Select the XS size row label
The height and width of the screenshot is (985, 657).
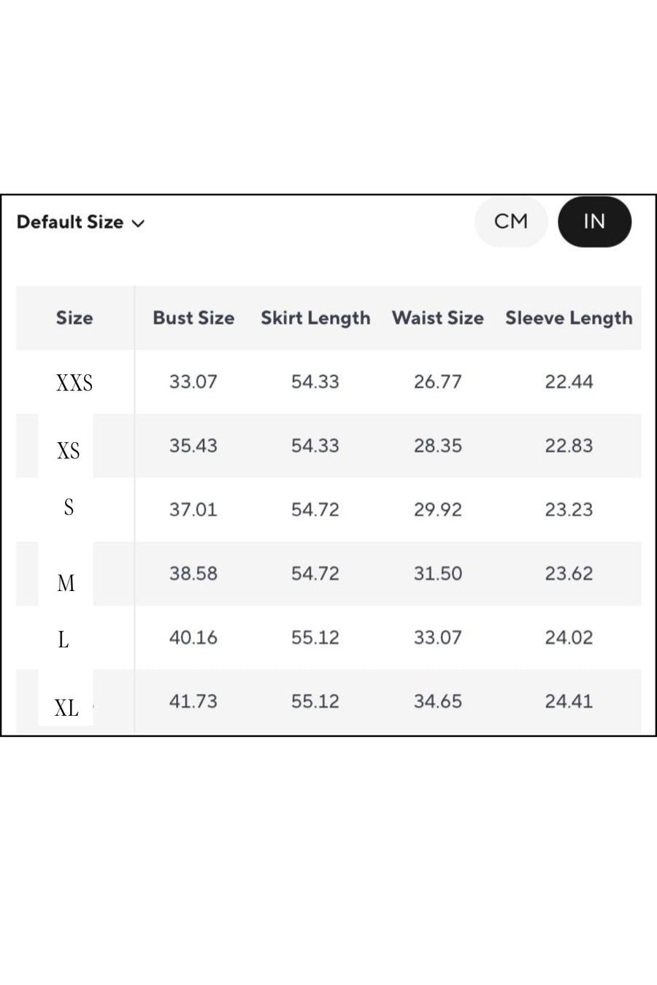[x=69, y=451]
